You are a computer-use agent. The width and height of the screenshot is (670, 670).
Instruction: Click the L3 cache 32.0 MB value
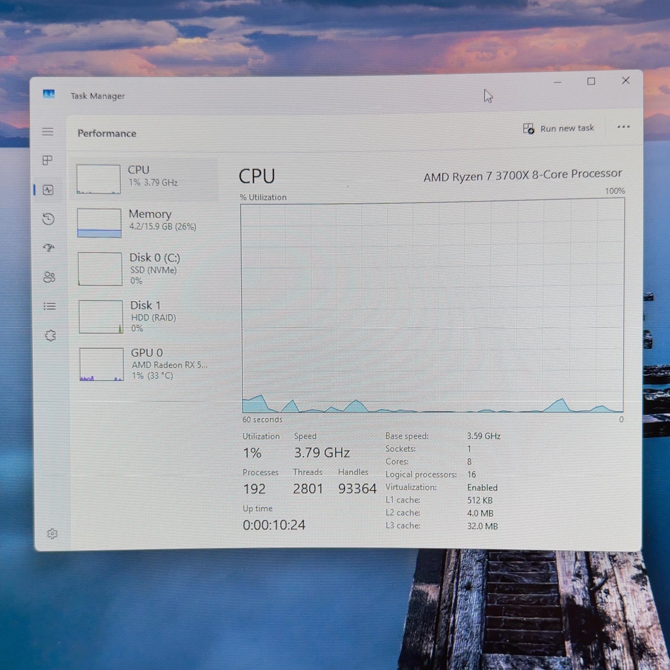[x=482, y=526]
